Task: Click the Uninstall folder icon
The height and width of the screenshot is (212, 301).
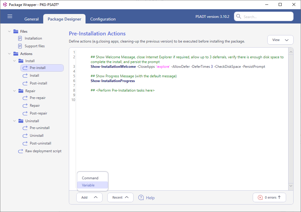Action: click(x=21, y=121)
